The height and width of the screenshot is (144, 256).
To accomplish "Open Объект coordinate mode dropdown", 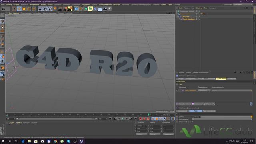I will coord(142,134).
